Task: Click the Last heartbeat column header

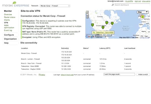Action: [x=130, y=48]
